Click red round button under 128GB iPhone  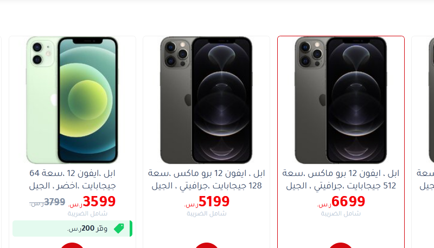(x=206, y=245)
